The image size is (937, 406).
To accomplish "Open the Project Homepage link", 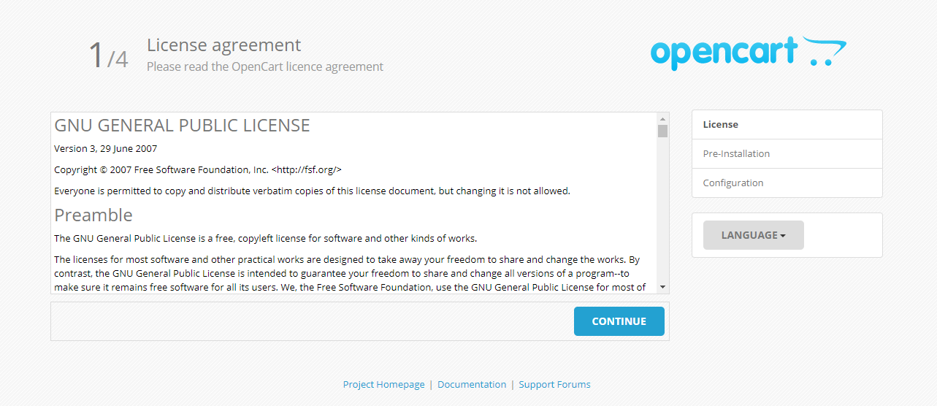I will click(383, 385).
